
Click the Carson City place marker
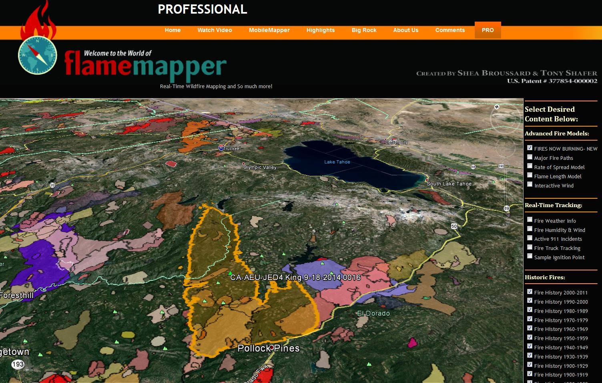(386, 140)
